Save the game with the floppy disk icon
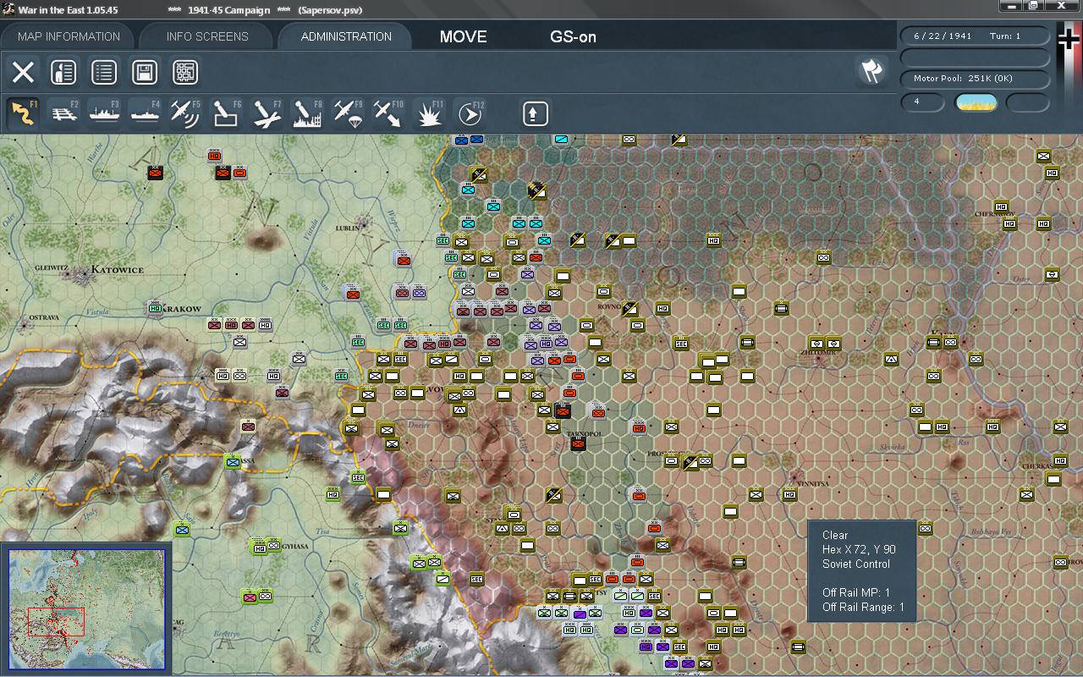 [x=145, y=72]
